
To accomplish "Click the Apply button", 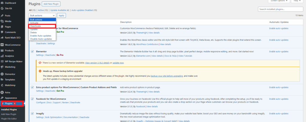I will pos(62,15).
